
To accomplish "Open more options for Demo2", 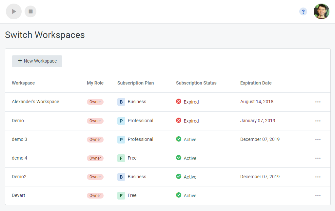I will pyautogui.click(x=318, y=177).
